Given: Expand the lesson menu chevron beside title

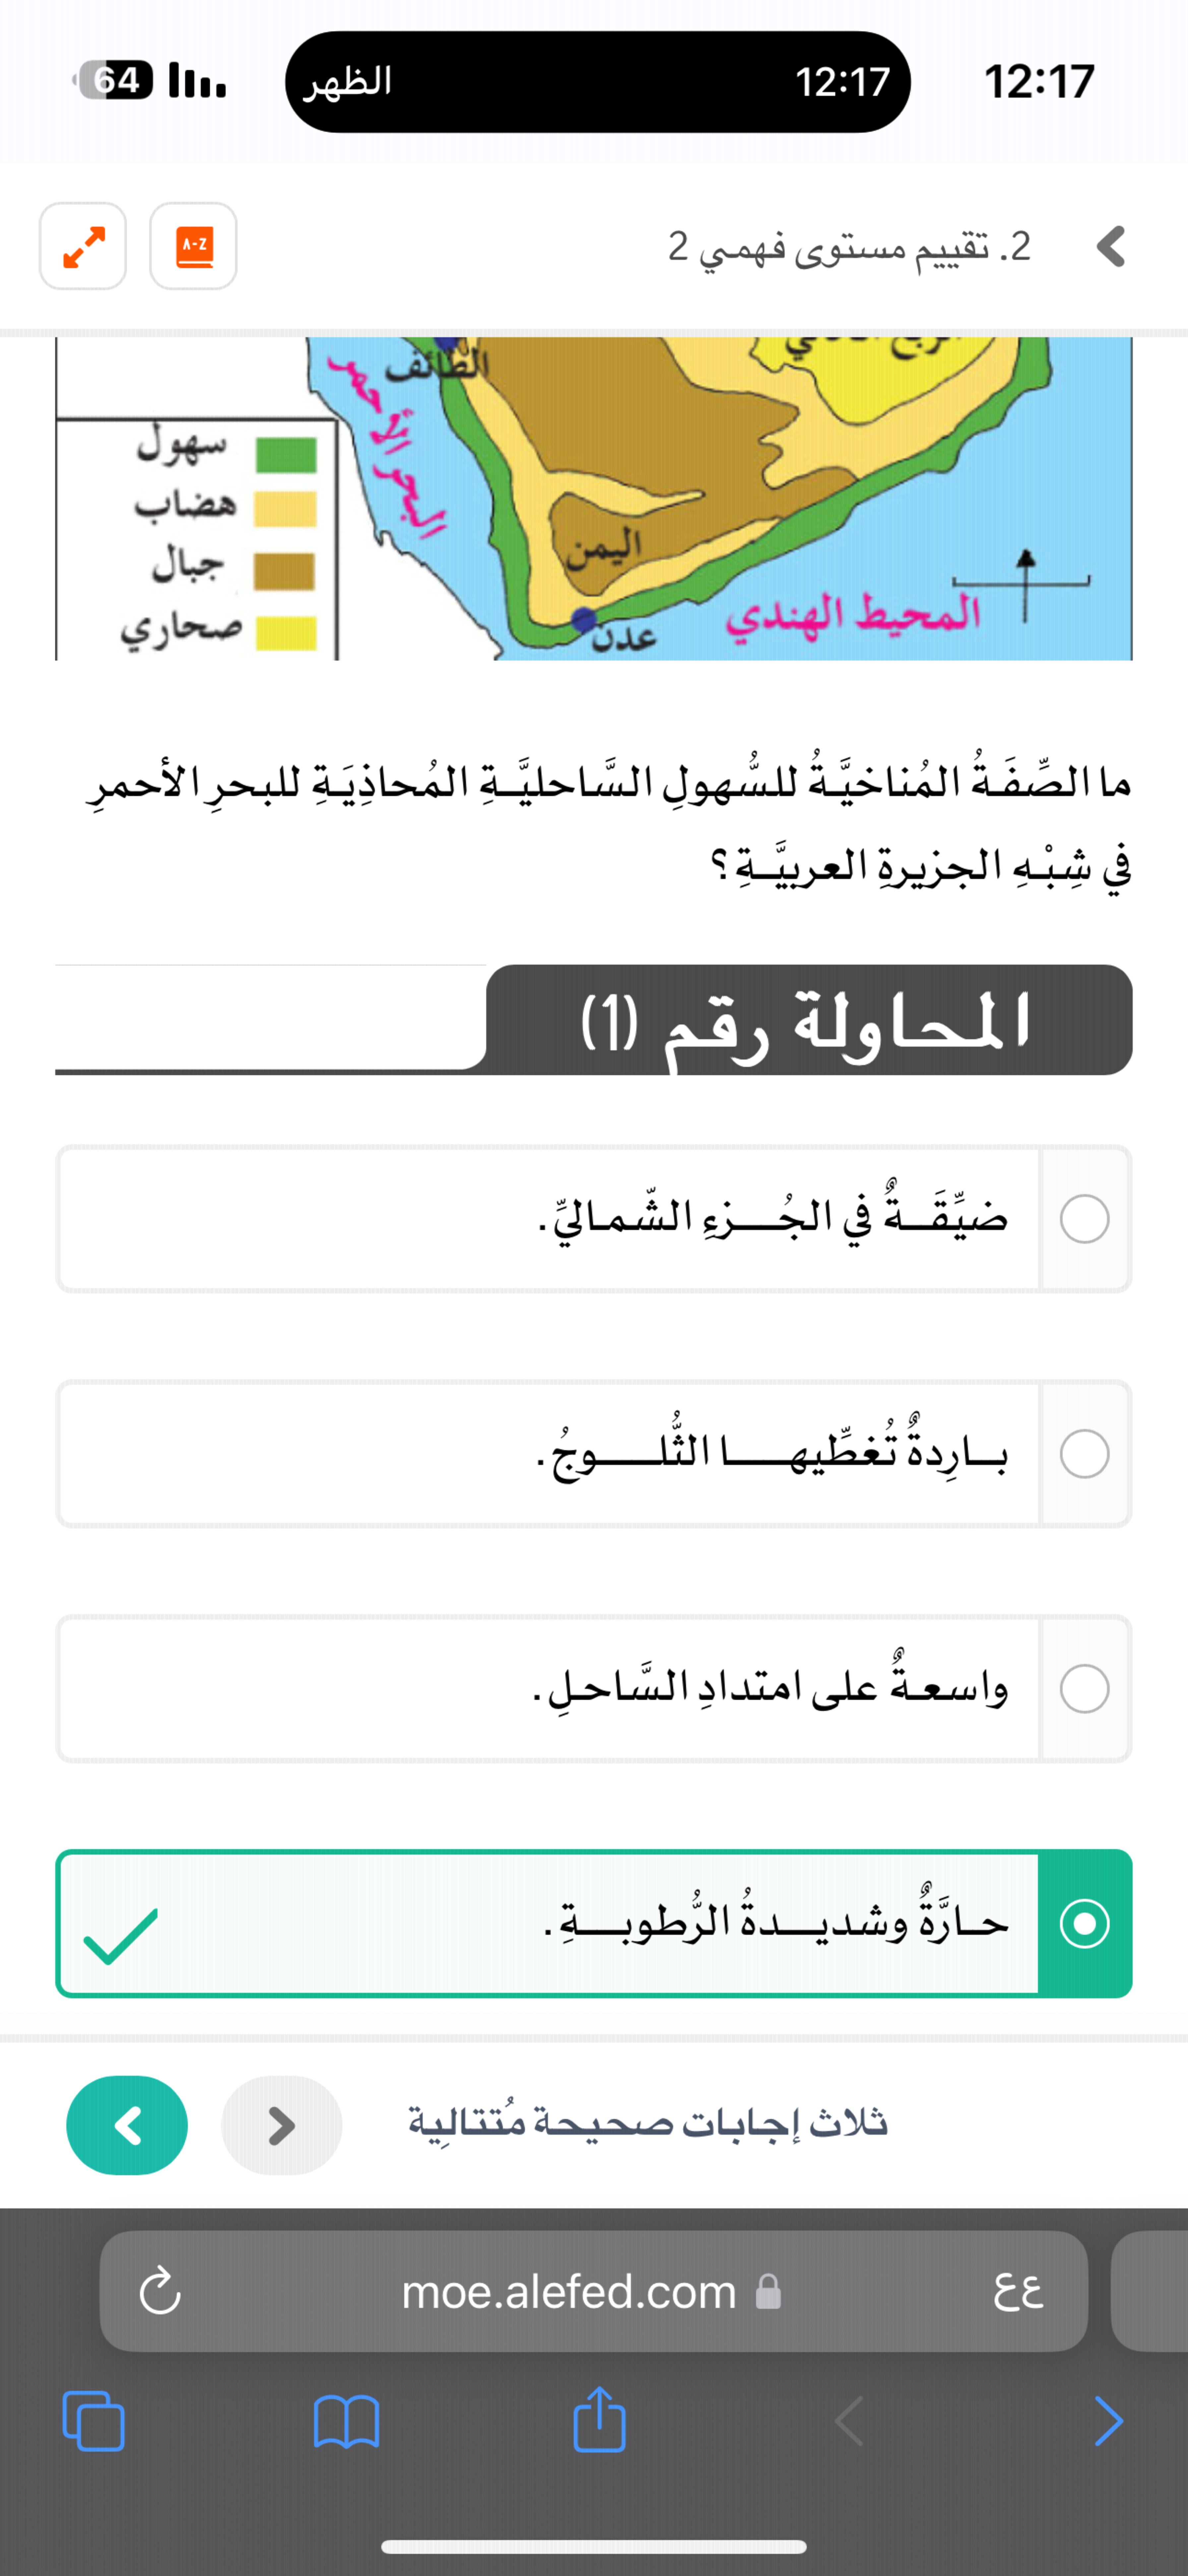Looking at the screenshot, I should pos(1111,246).
